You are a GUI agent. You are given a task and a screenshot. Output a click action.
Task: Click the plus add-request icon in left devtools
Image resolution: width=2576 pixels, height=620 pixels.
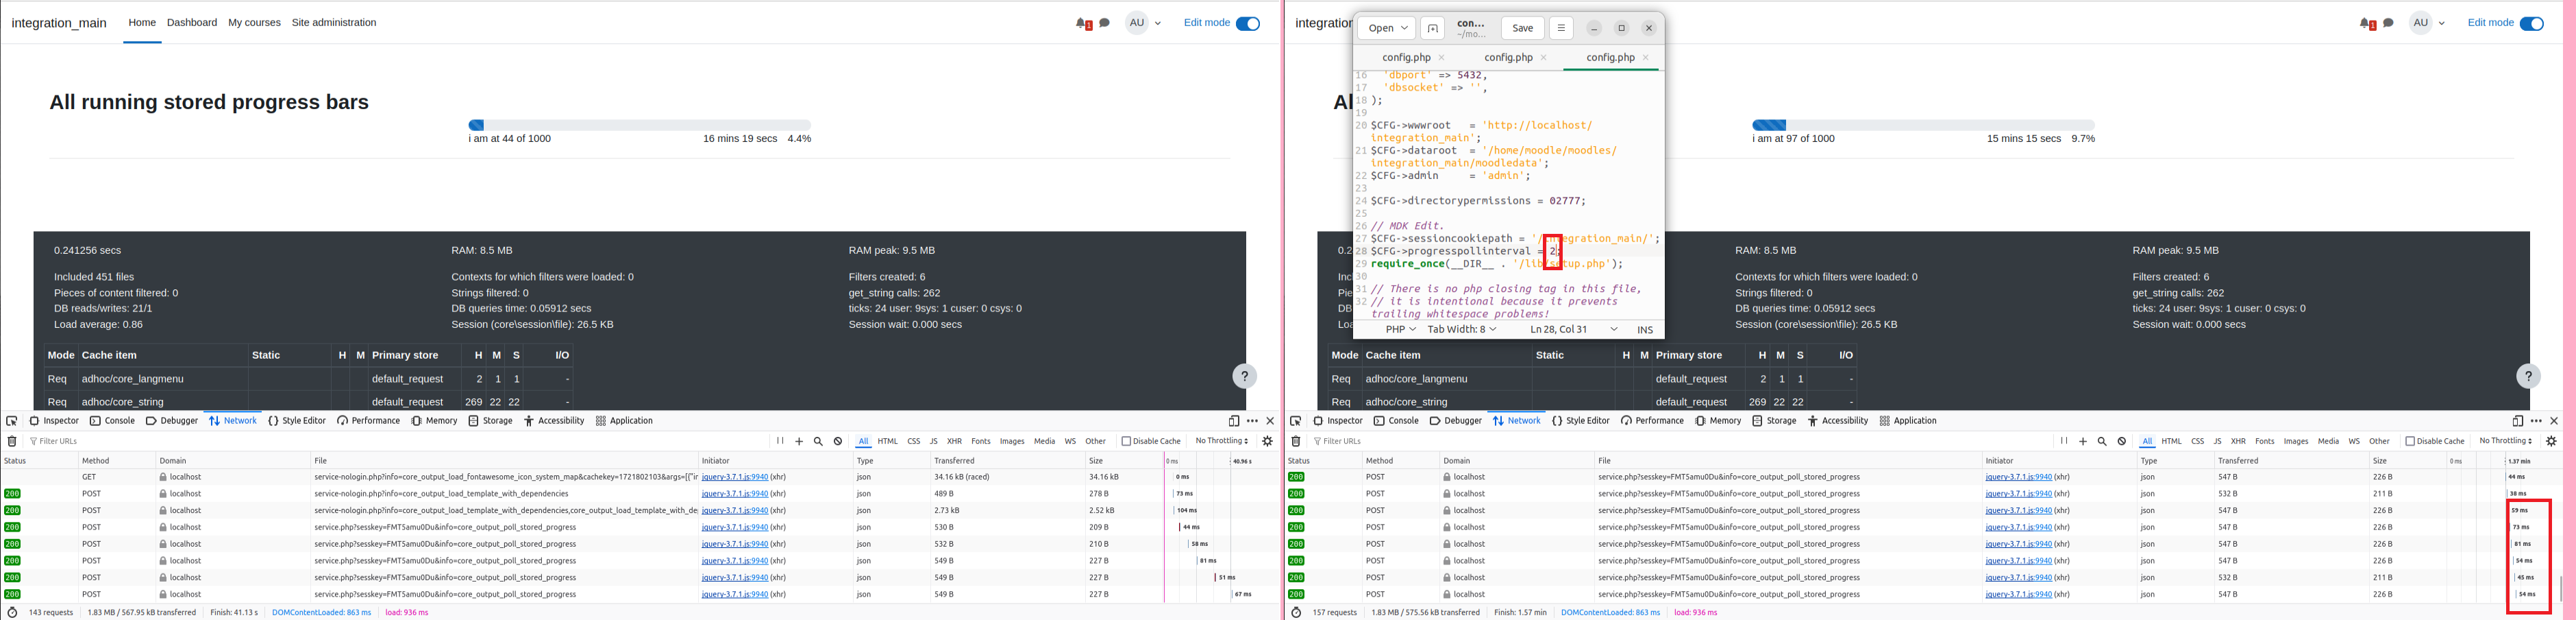pos(799,442)
